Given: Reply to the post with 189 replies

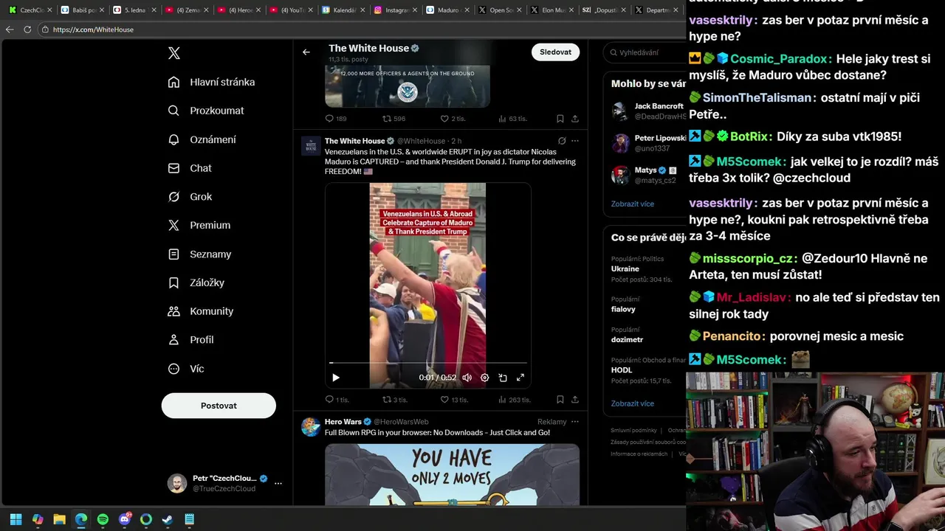Looking at the screenshot, I should tap(336, 119).
